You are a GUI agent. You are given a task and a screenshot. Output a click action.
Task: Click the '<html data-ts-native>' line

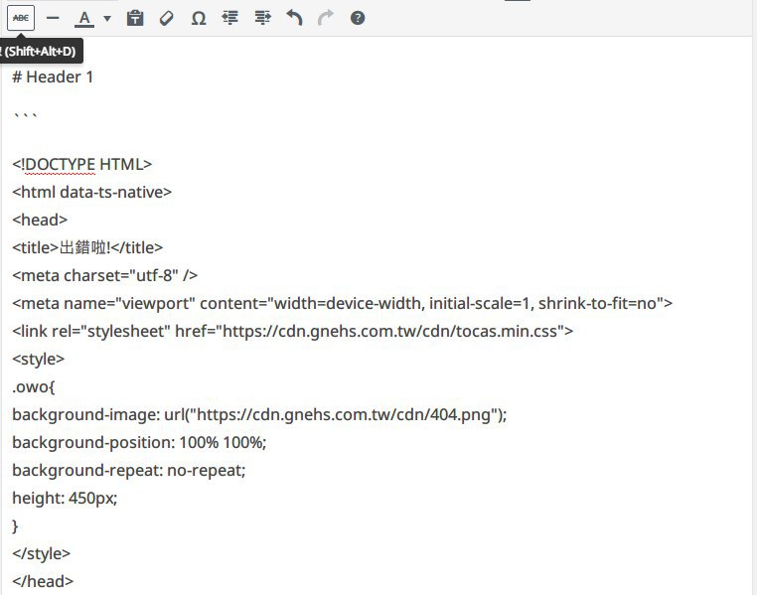point(91,192)
